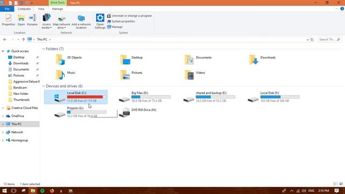The height and width of the screenshot is (194, 345).
Task: Select the Big Files (D:) drive icon
Action: click(x=125, y=99)
